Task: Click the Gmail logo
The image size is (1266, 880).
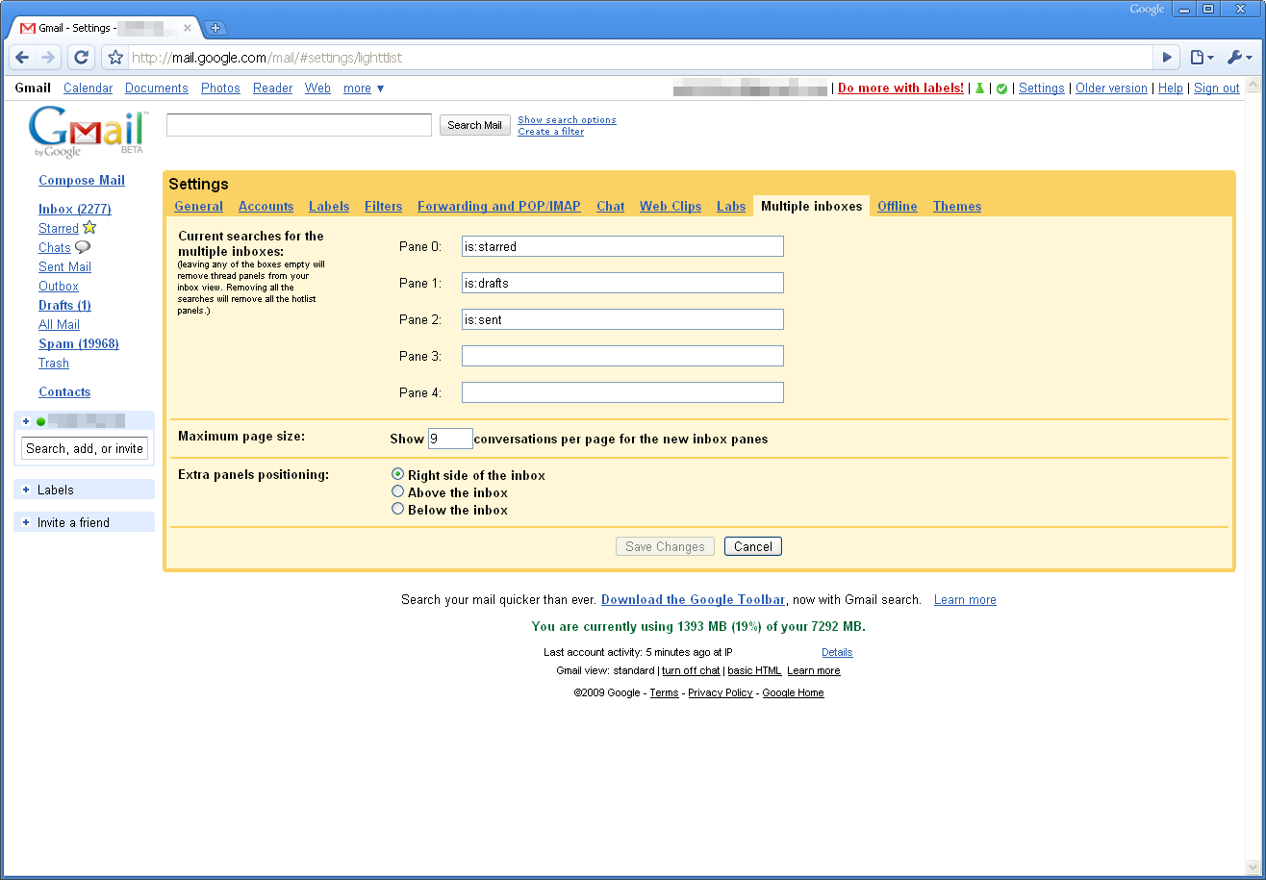Action: coord(87,132)
